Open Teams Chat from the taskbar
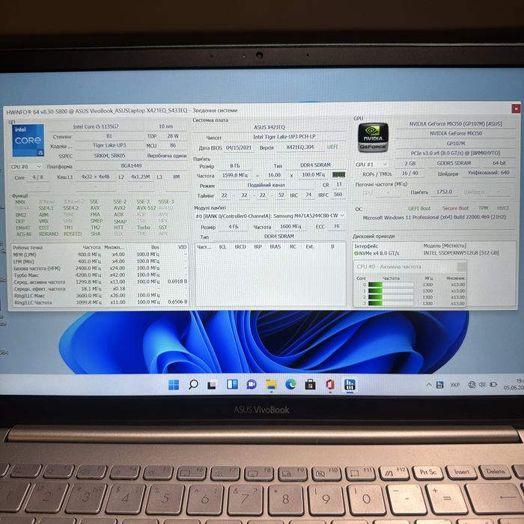The height and width of the screenshot is (524, 524). point(252,385)
